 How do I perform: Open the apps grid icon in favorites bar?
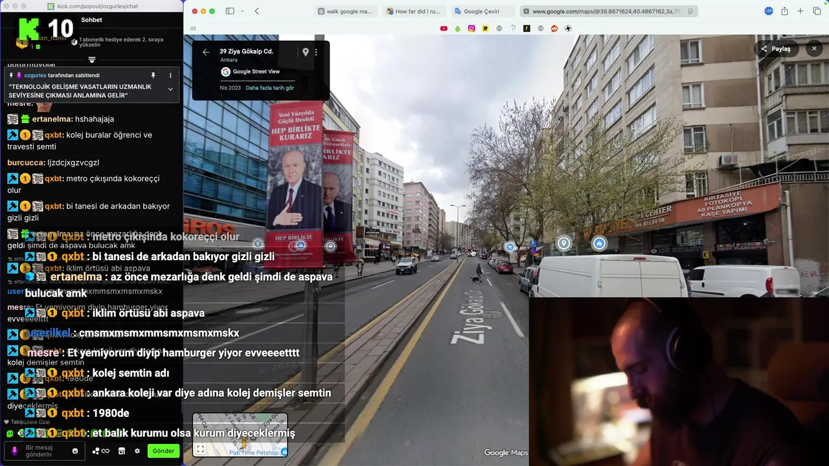tap(193, 28)
